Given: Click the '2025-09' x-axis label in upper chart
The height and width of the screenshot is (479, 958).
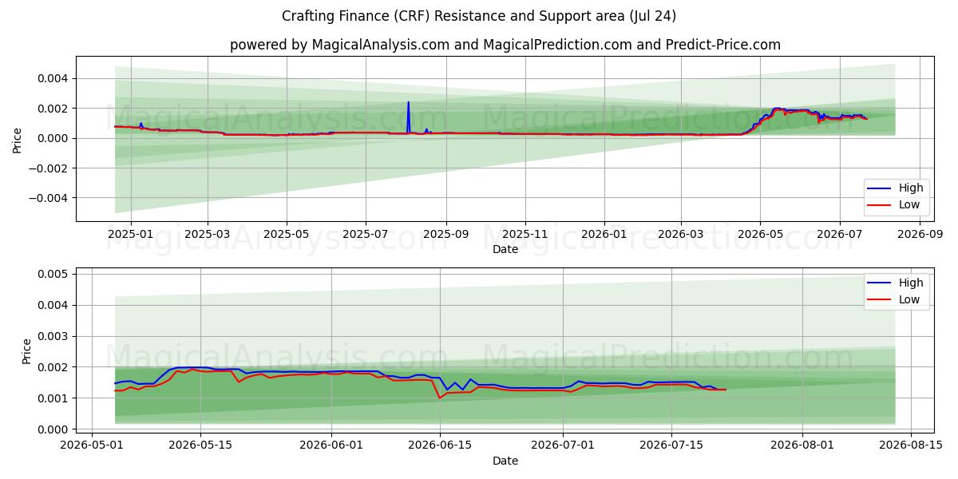Looking at the screenshot, I should point(445,234).
